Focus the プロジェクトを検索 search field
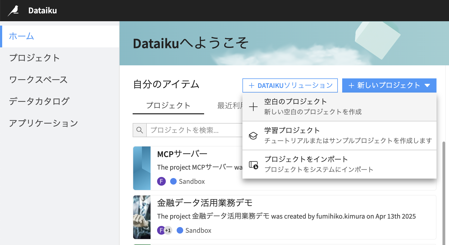Screen dimensions: 449x245 coord(195,130)
